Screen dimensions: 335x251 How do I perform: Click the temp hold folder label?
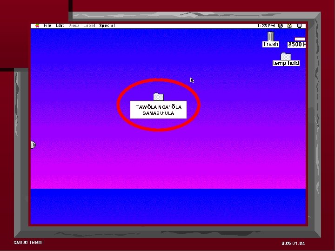click(286, 63)
